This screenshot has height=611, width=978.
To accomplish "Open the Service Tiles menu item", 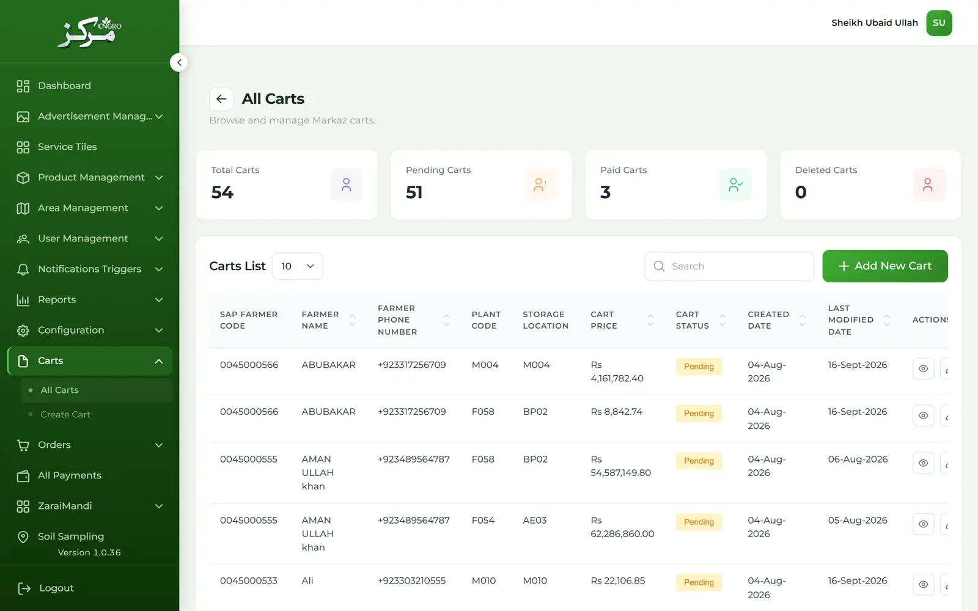I will pyautogui.click(x=89, y=147).
